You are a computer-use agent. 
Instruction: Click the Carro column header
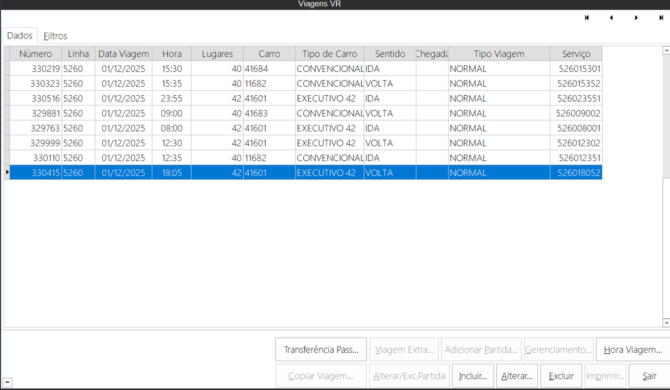269,54
